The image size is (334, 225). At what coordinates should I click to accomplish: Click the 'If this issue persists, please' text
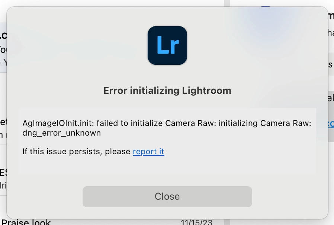tap(76, 151)
